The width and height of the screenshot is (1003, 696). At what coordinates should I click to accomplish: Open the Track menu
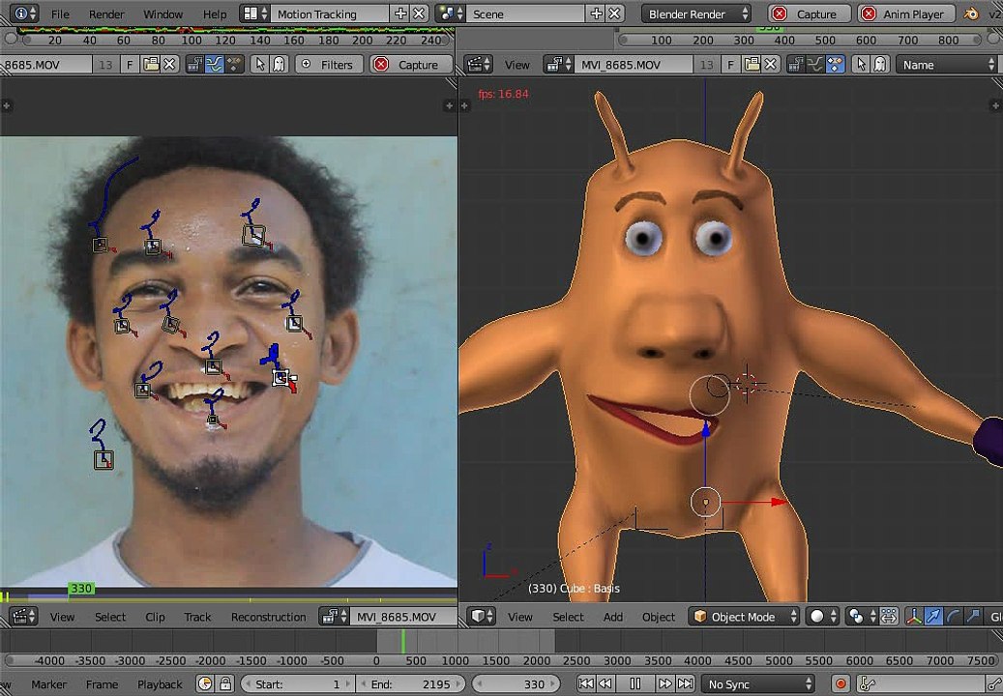pos(197,617)
